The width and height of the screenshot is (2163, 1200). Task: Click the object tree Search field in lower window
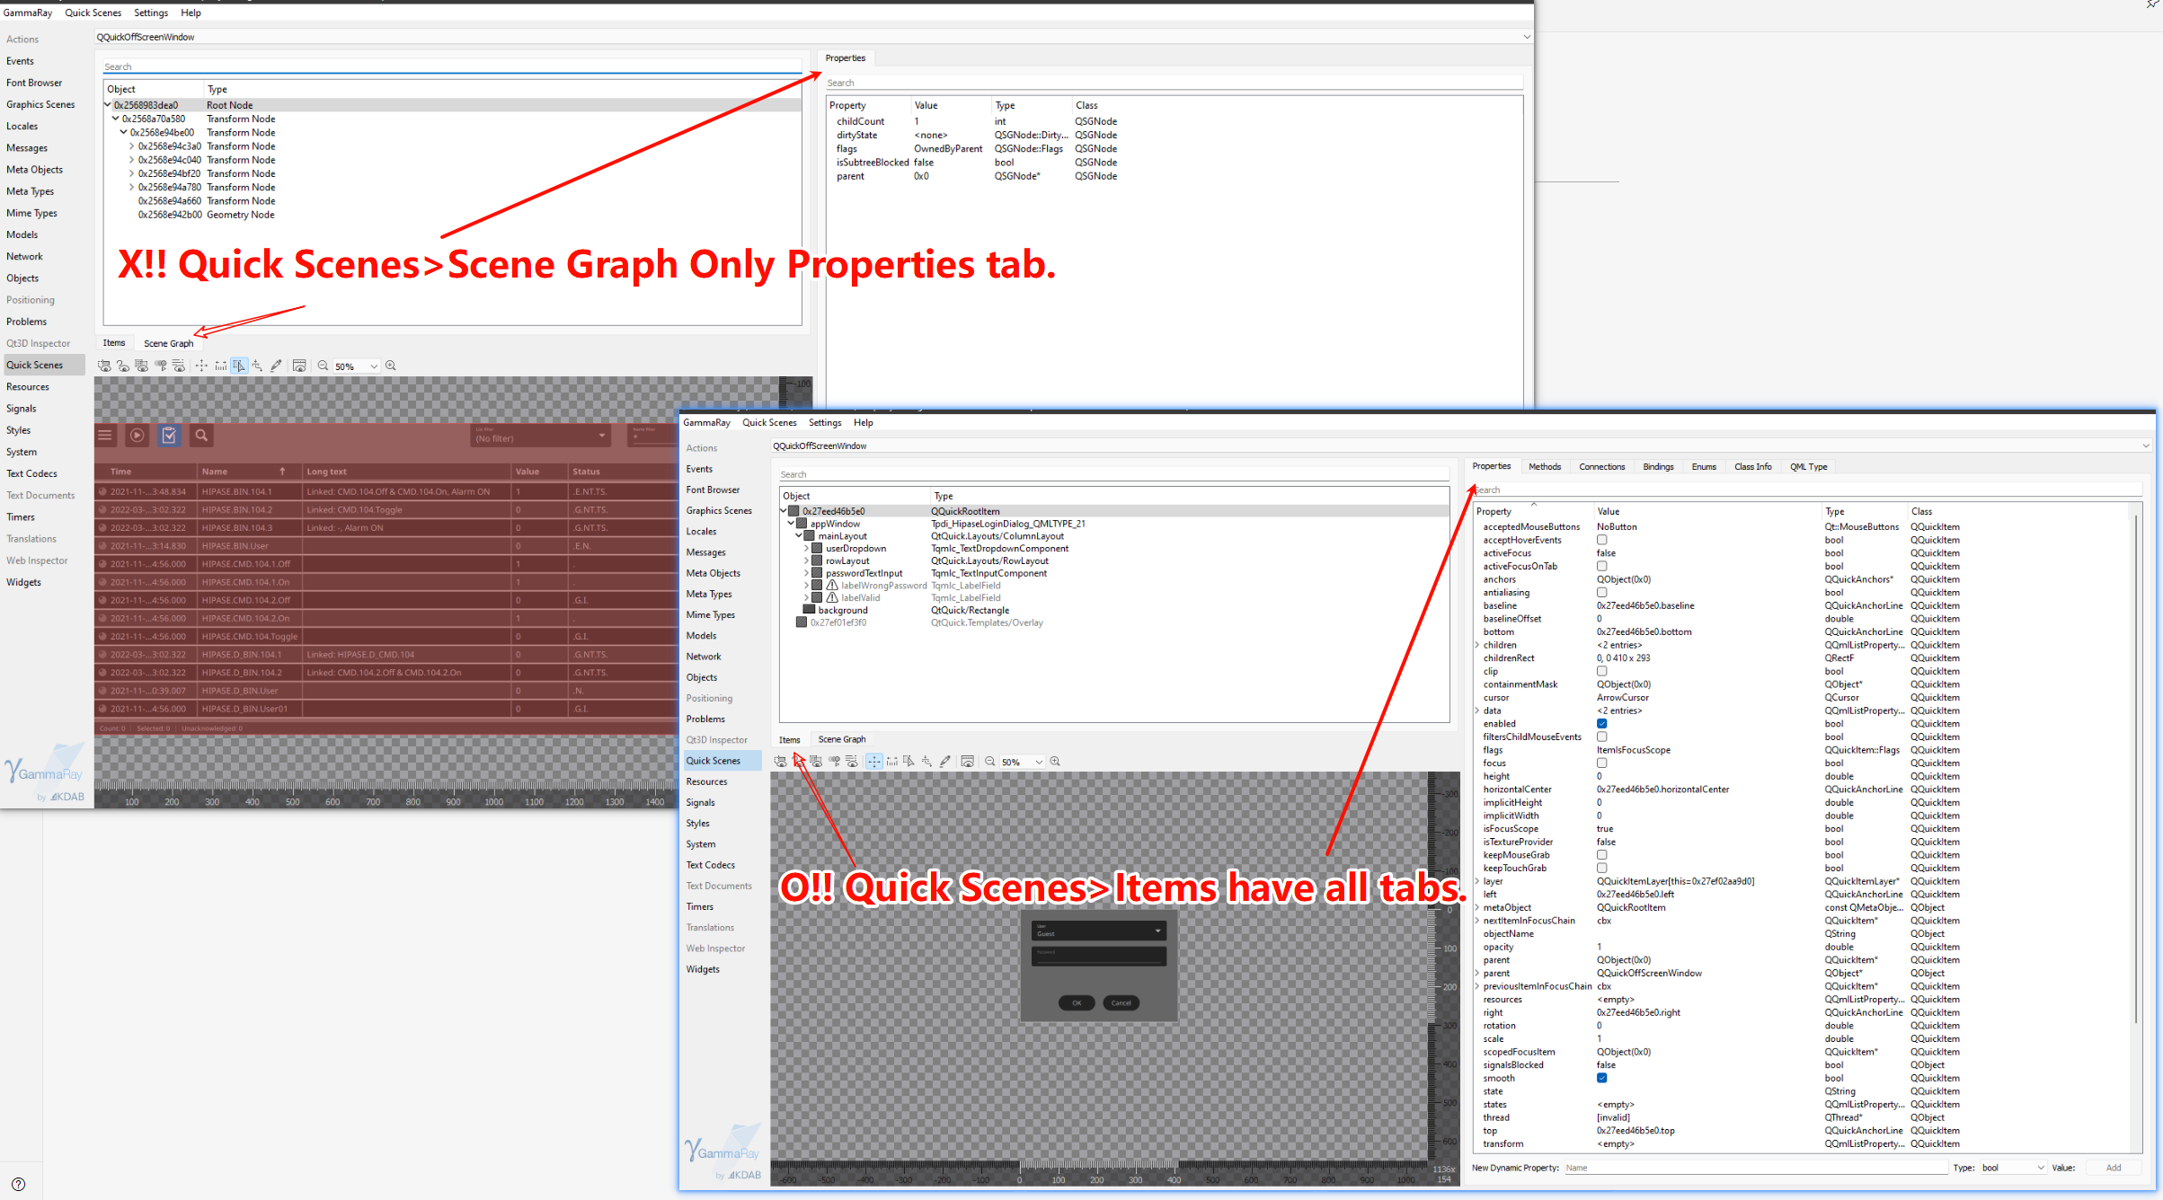(1113, 474)
